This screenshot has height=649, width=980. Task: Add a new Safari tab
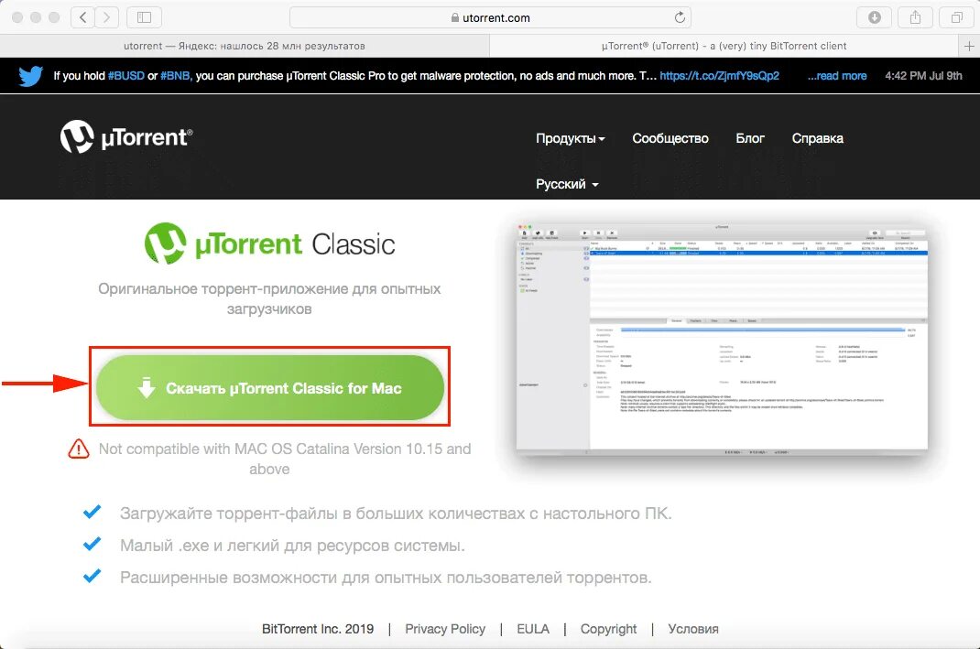[969, 46]
